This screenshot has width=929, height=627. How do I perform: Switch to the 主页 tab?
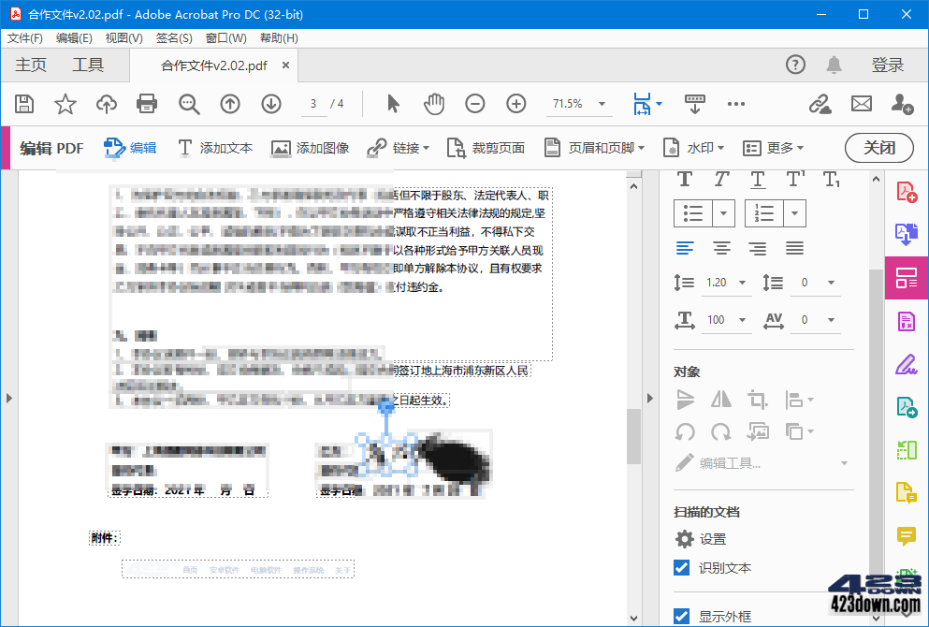click(30, 66)
